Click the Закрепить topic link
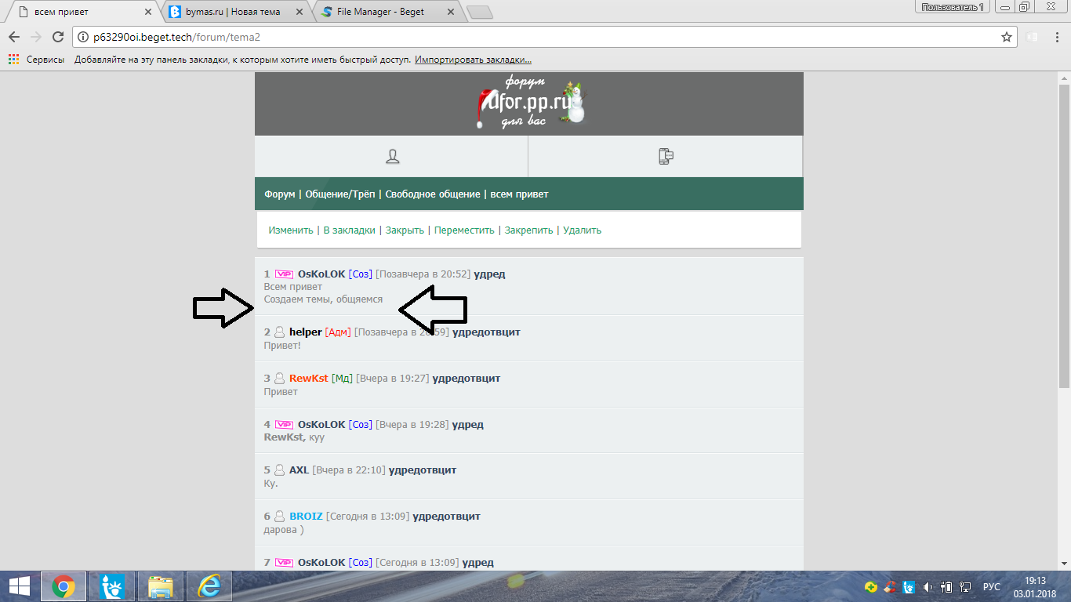This screenshot has width=1071, height=602. point(528,230)
